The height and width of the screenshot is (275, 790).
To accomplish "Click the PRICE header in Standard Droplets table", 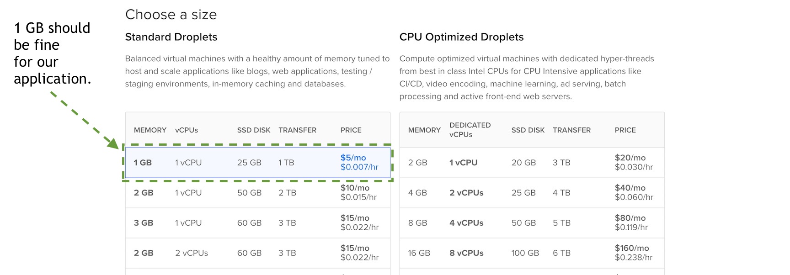I will (x=351, y=130).
